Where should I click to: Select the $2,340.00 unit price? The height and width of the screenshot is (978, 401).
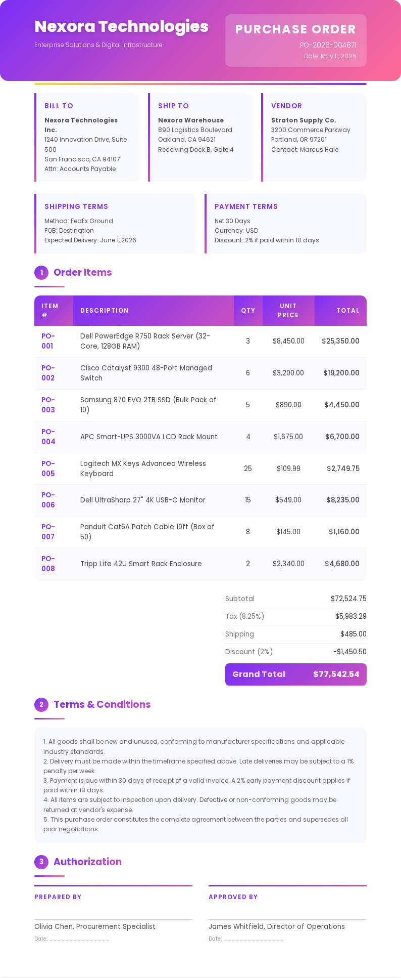tap(288, 564)
